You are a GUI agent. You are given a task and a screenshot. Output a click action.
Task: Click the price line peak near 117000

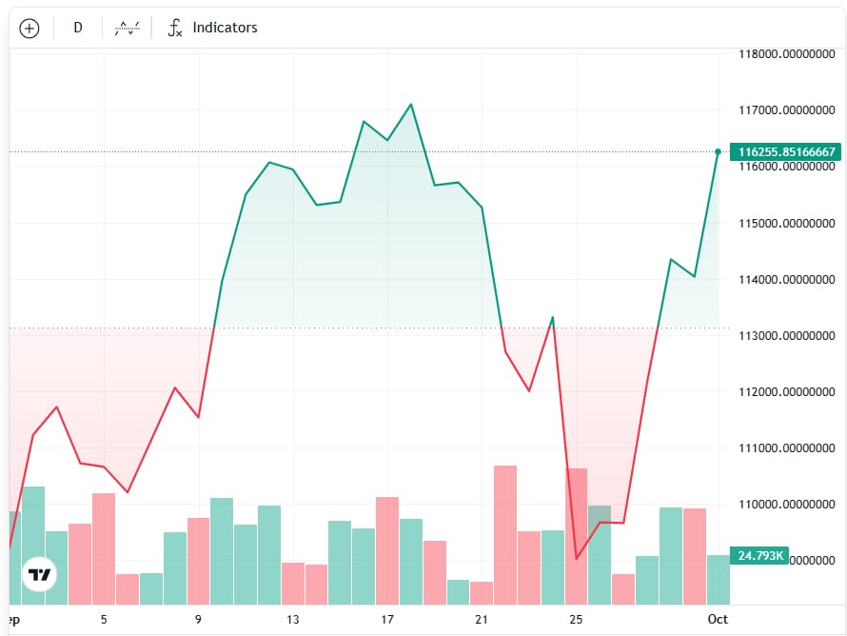tap(411, 105)
